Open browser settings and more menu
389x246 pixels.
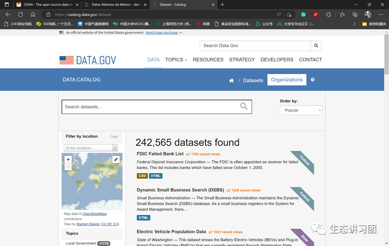click(x=381, y=15)
